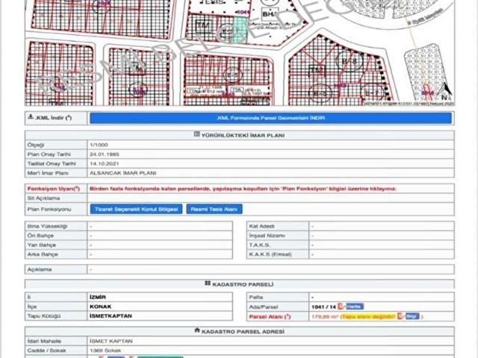This screenshot has height=358, width=478.
Task: Click the Yan Bahçe label
Action: pos(42,245)
